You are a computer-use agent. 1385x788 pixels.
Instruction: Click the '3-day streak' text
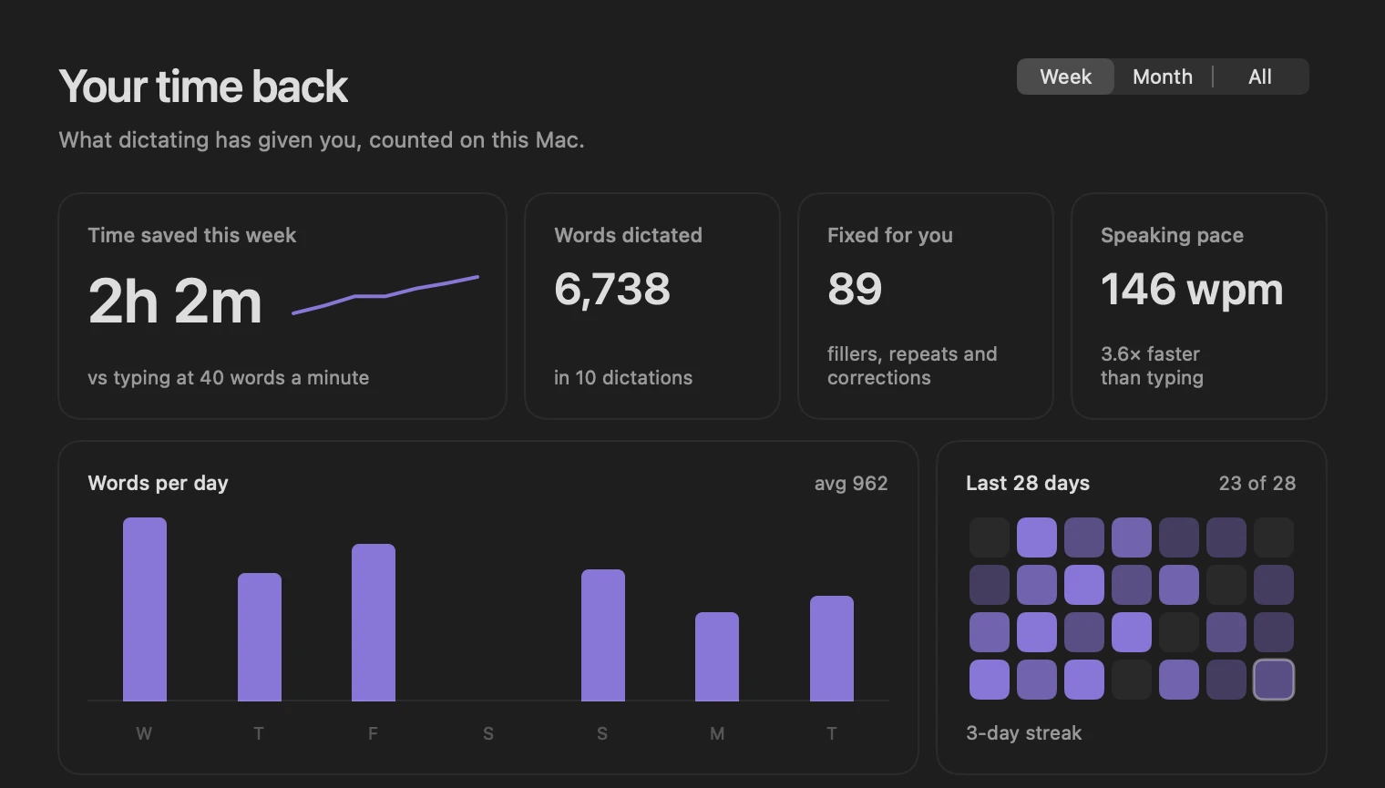[x=1024, y=733]
